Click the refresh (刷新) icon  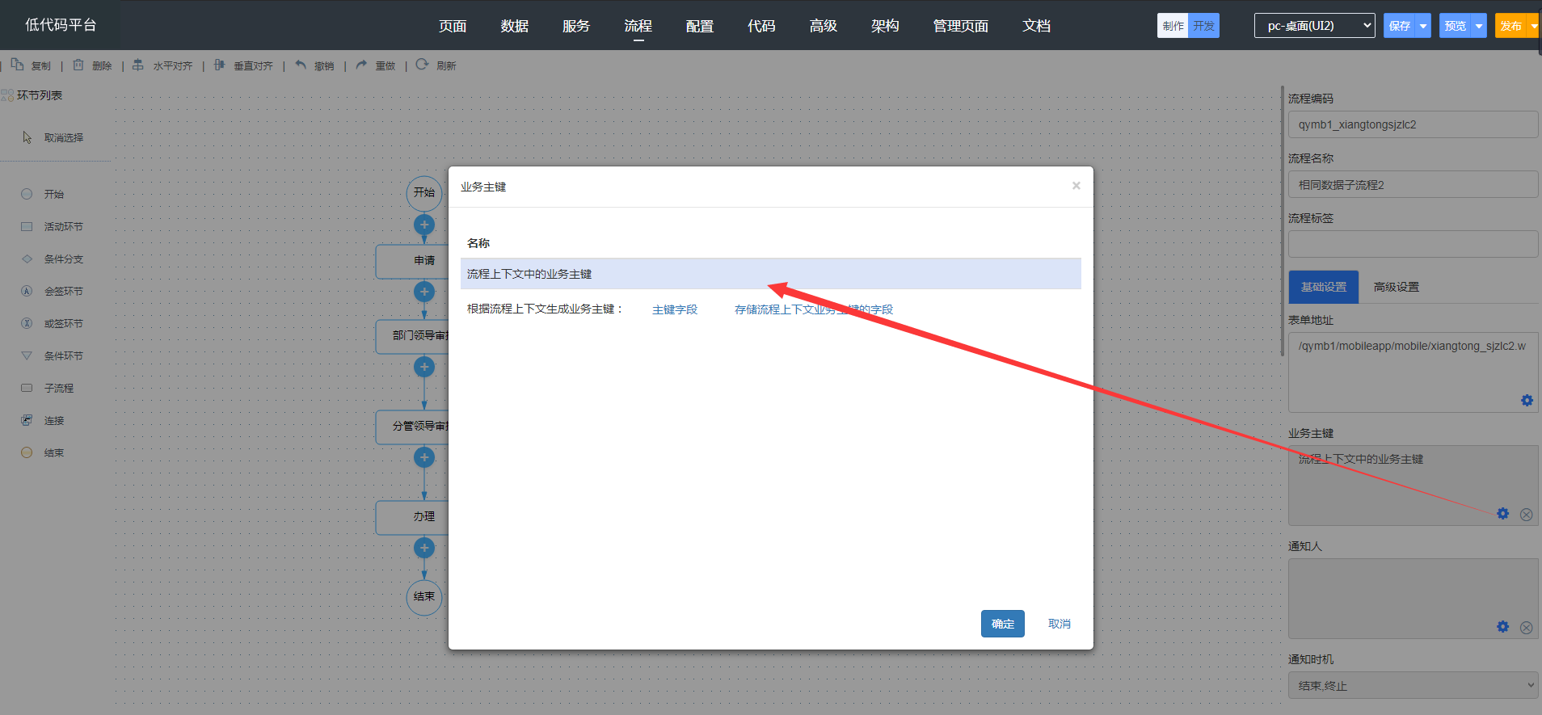coord(422,65)
